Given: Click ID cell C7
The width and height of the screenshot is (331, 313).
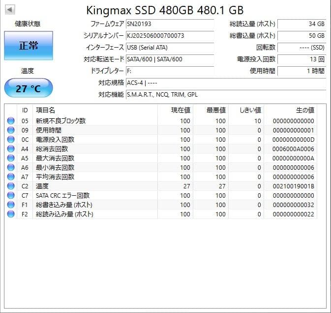Looking at the screenshot, I should point(25,195).
